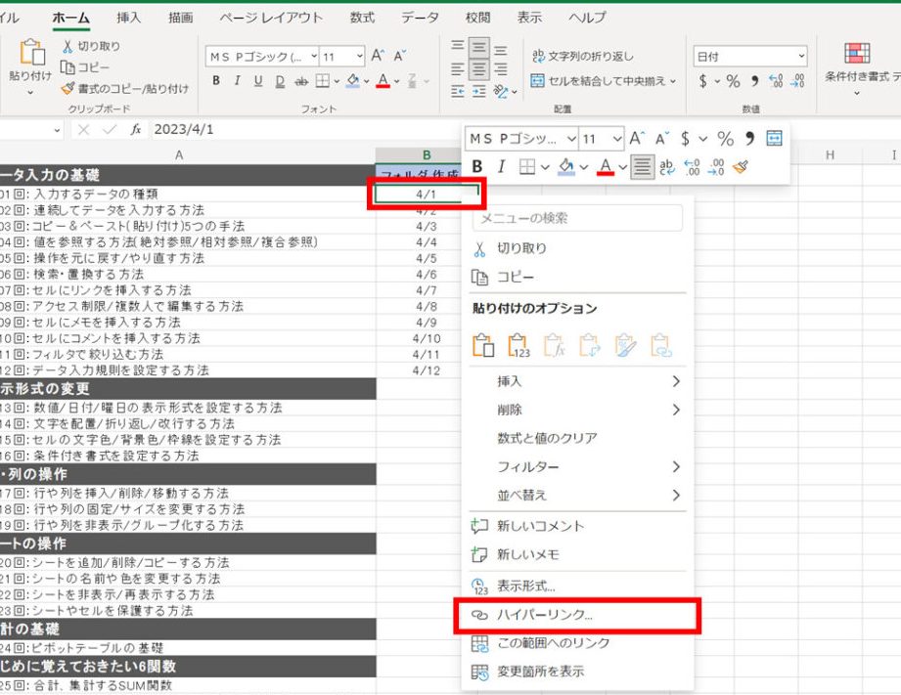901x695 pixels.
Task: Open the 挿入 ribbon tab
Action: tap(128, 18)
